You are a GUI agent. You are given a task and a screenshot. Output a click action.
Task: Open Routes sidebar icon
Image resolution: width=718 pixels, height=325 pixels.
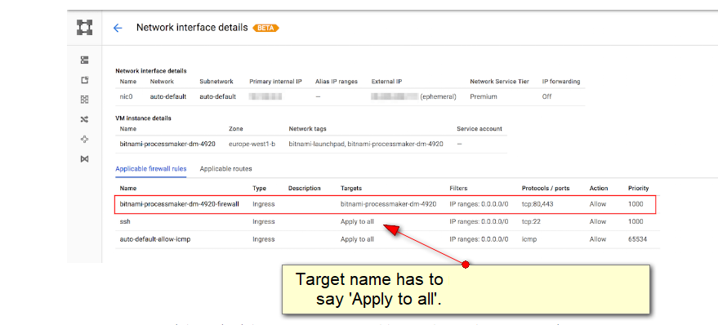click(x=84, y=119)
